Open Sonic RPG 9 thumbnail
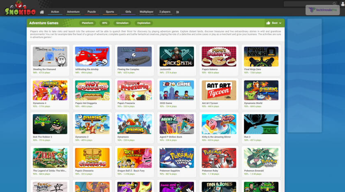This screenshot has width=345, height=192. click(x=134, y=187)
